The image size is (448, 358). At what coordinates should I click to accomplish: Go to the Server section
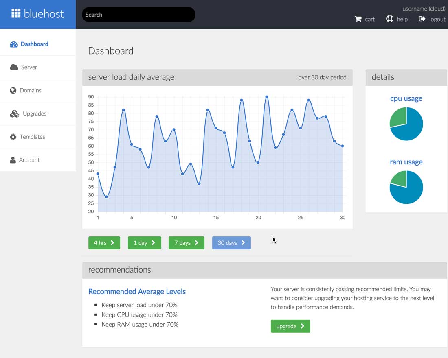point(38,68)
